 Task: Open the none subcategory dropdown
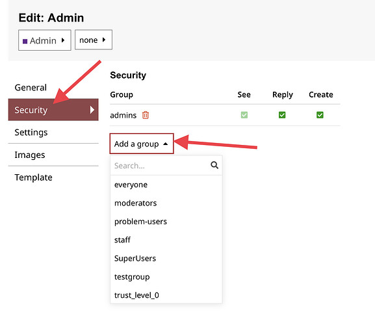94,40
